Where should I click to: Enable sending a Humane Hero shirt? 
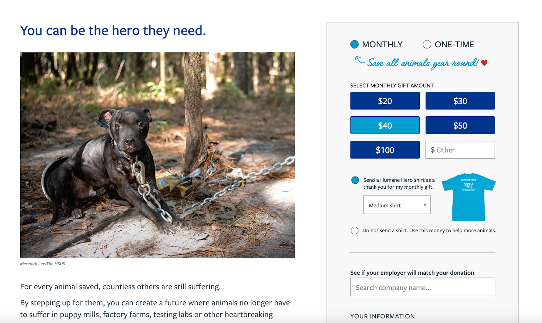pyautogui.click(x=355, y=180)
